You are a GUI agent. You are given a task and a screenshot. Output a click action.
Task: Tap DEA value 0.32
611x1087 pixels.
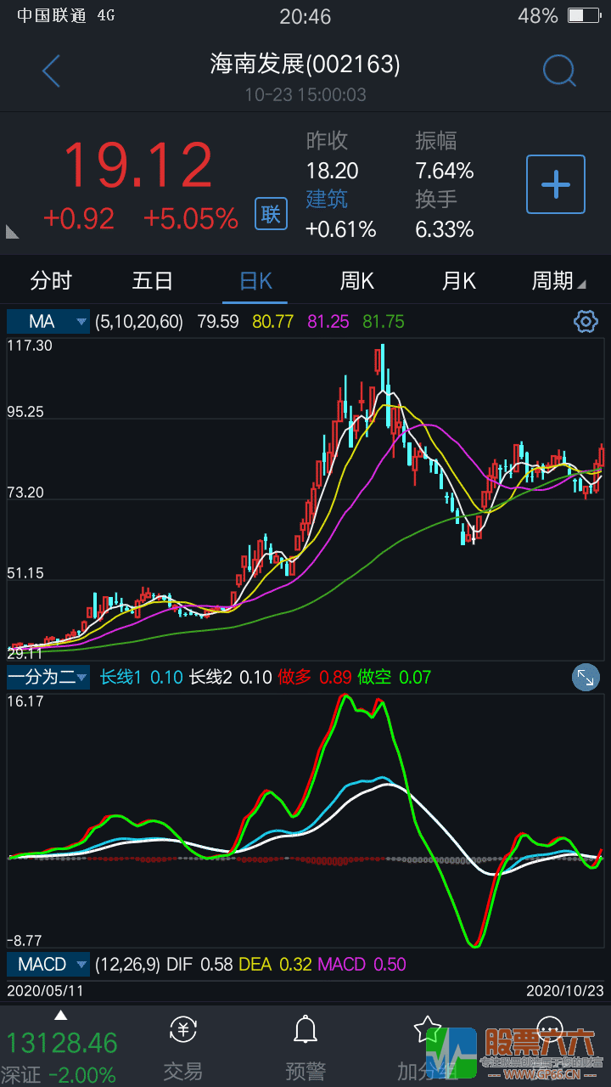tap(295, 965)
